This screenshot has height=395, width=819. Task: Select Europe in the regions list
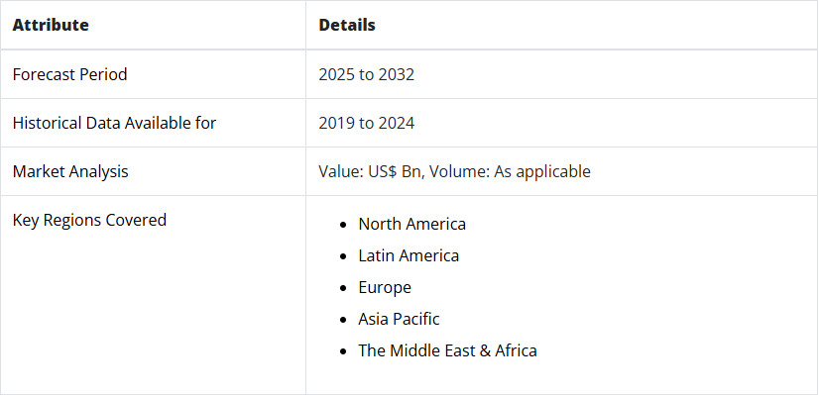pos(385,287)
